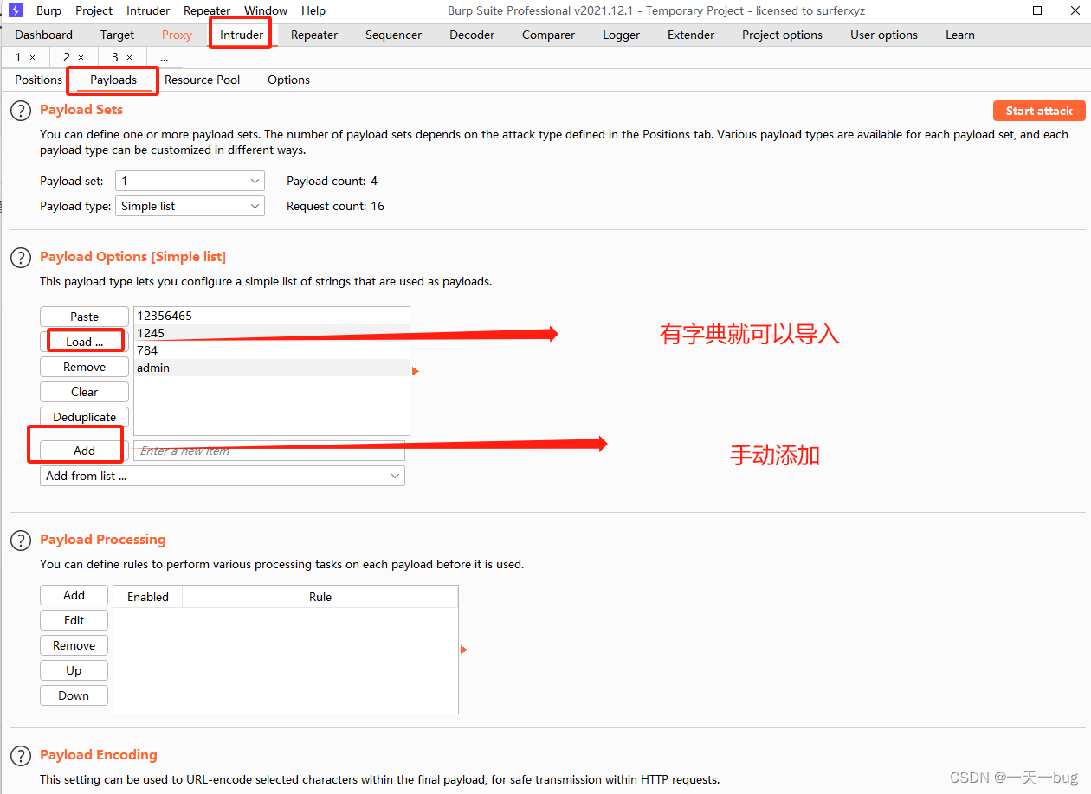The height and width of the screenshot is (794, 1091).
Task: Click the Deduplicate button
Action: coord(85,417)
